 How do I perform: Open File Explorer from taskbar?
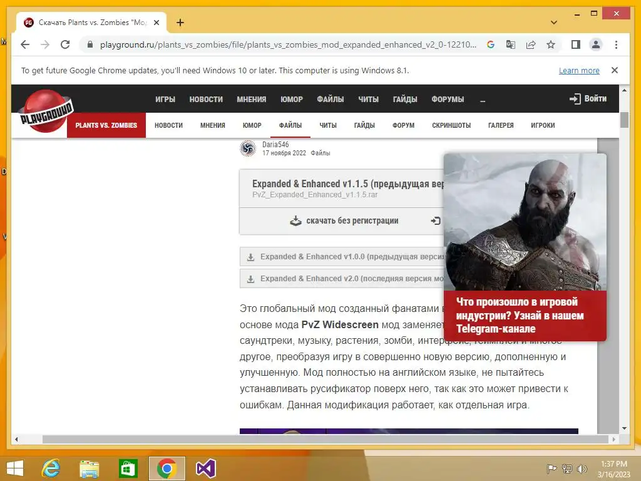click(x=89, y=468)
